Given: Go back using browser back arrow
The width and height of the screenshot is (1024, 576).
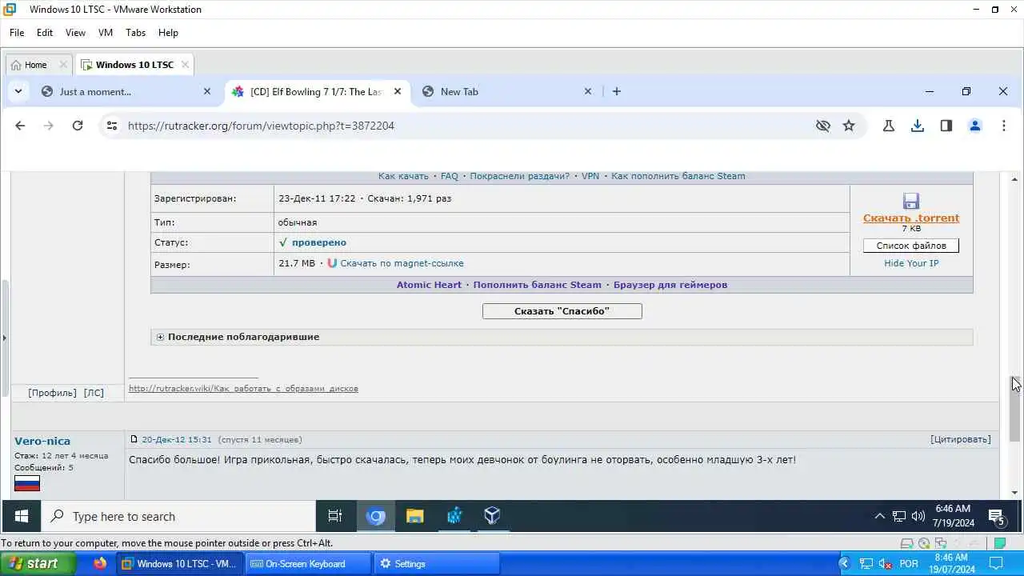Looking at the screenshot, I should pos(20,126).
